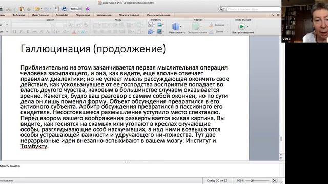328x184 pixels.
Task: Click the Paste clipboard icon in toolbar
Action: click(22, 9)
